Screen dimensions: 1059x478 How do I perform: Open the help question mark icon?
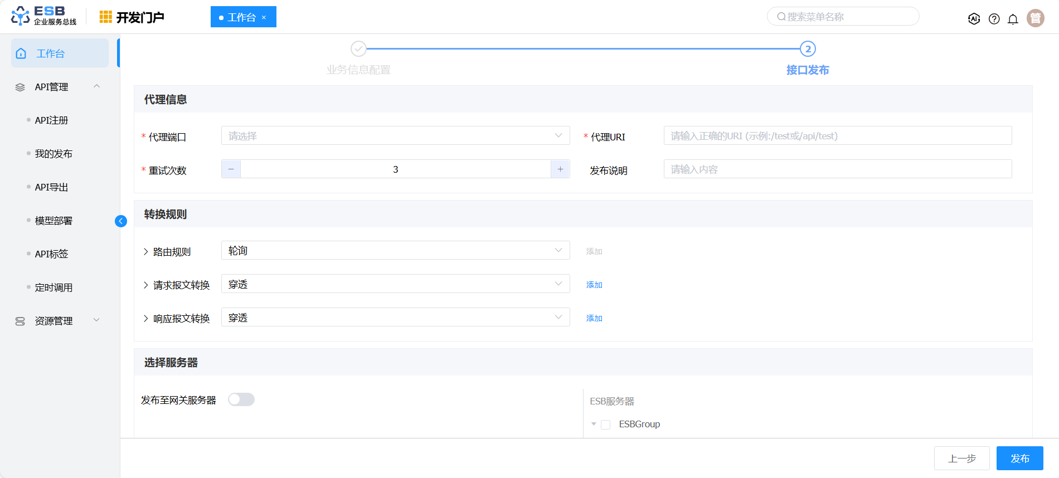pos(994,19)
